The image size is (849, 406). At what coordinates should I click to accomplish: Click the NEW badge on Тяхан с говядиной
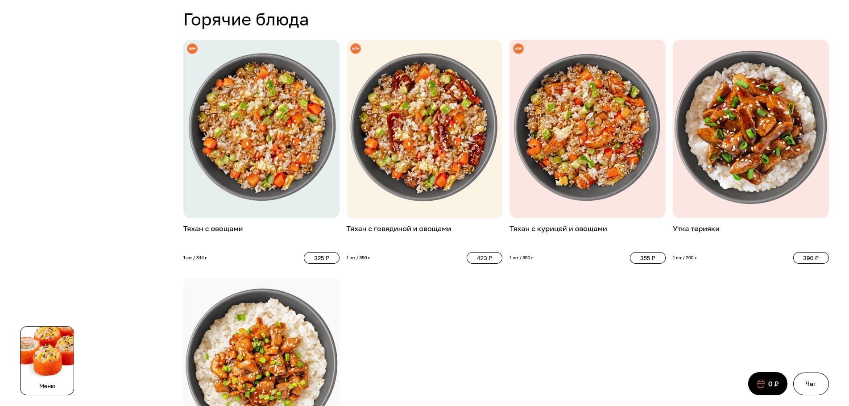[356, 49]
